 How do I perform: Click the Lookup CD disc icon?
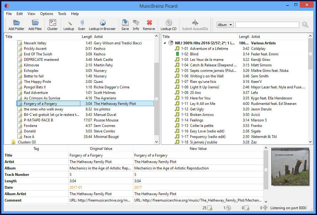(x=169, y=23)
